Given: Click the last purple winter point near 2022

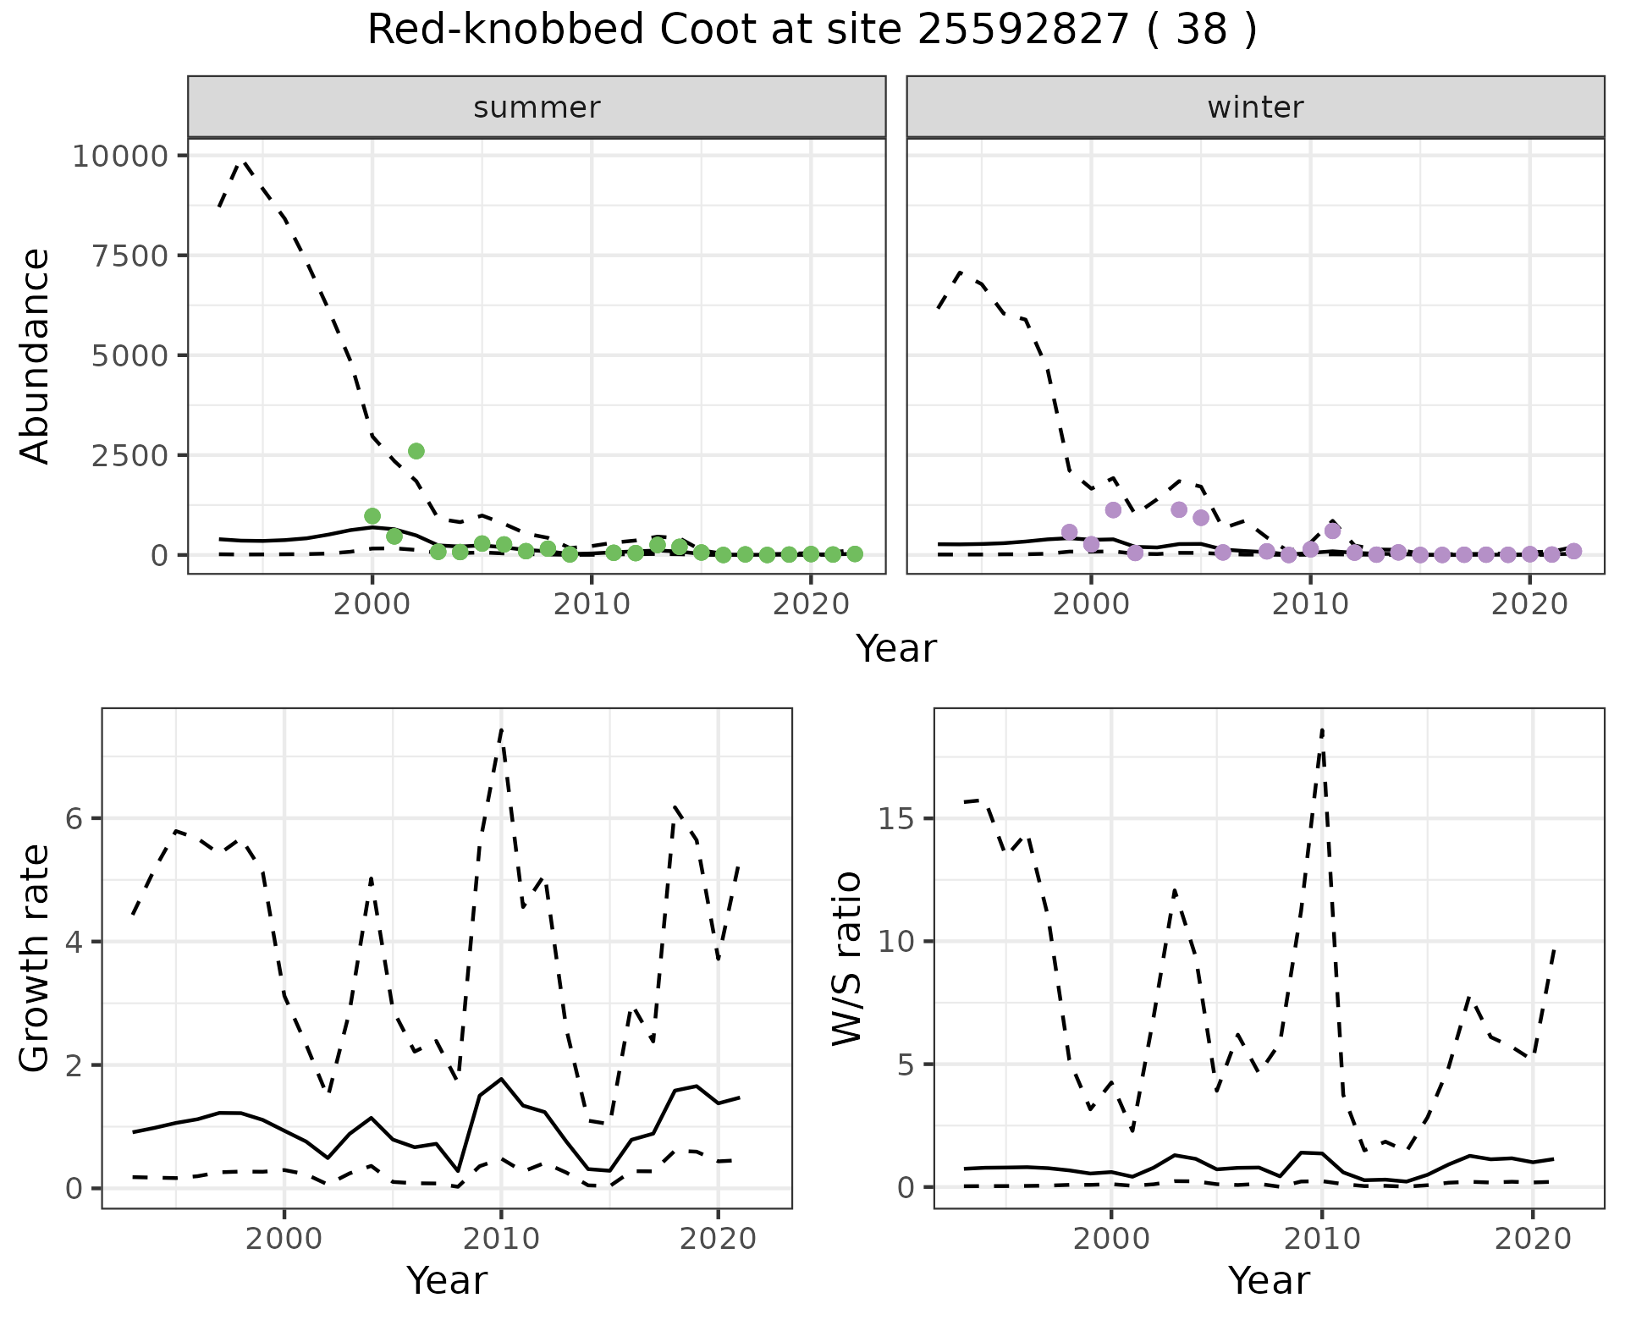Looking at the screenshot, I should (1573, 551).
